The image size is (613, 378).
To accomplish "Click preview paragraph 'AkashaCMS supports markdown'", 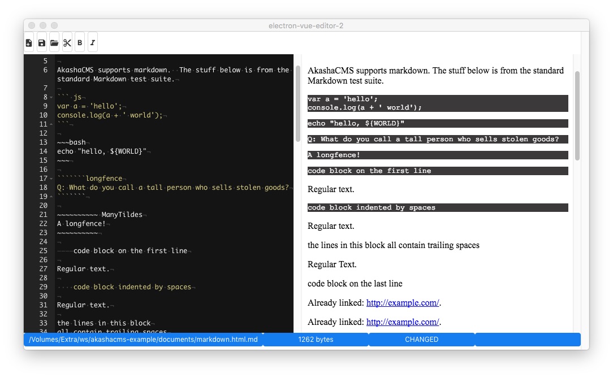I will click(x=435, y=75).
